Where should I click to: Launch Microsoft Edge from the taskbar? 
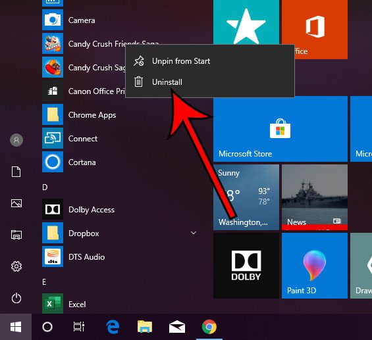click(x=113, y=327)
